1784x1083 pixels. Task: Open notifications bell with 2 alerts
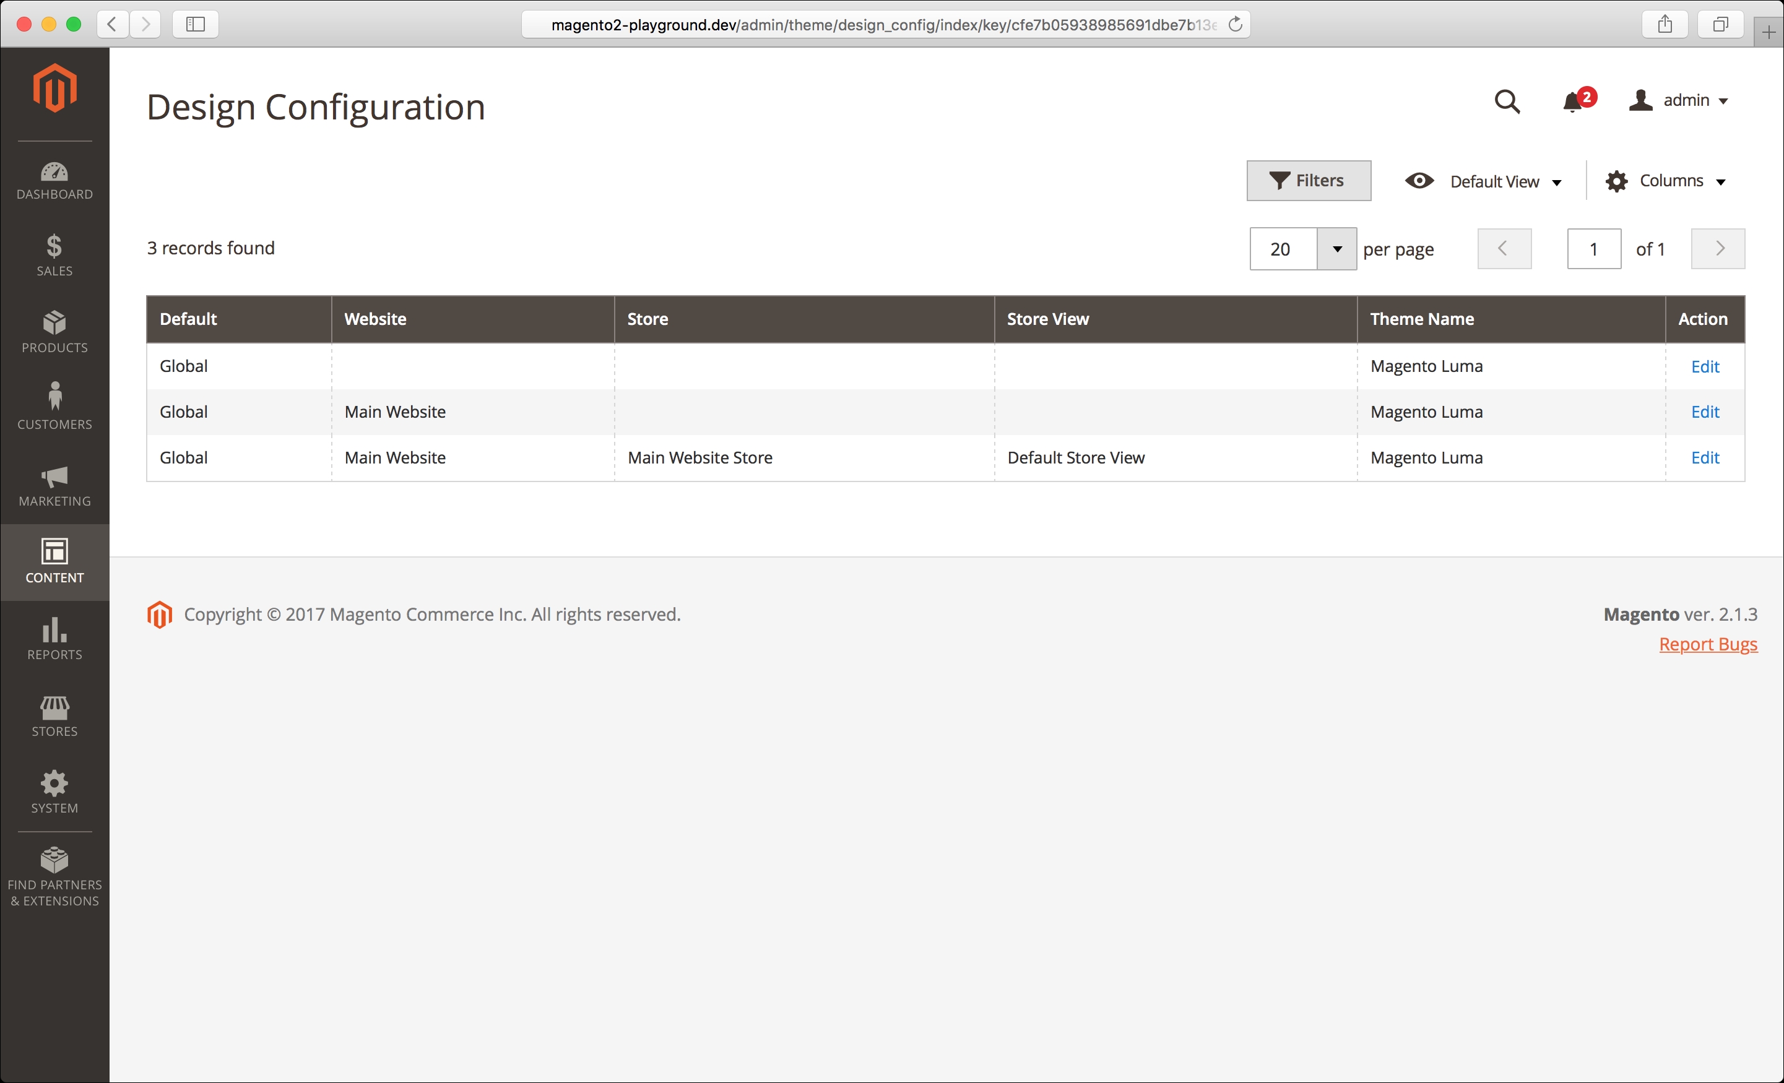pos(1578,101)
